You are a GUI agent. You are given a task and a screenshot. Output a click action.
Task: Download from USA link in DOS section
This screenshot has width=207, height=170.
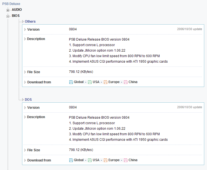pos(96,160)
